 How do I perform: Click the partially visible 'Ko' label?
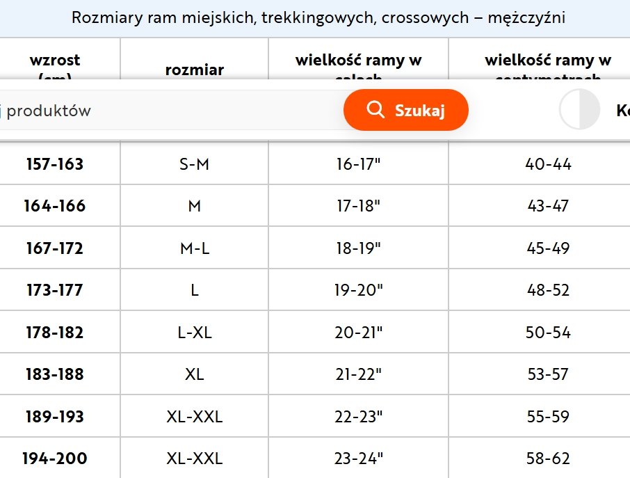point(622,111)
